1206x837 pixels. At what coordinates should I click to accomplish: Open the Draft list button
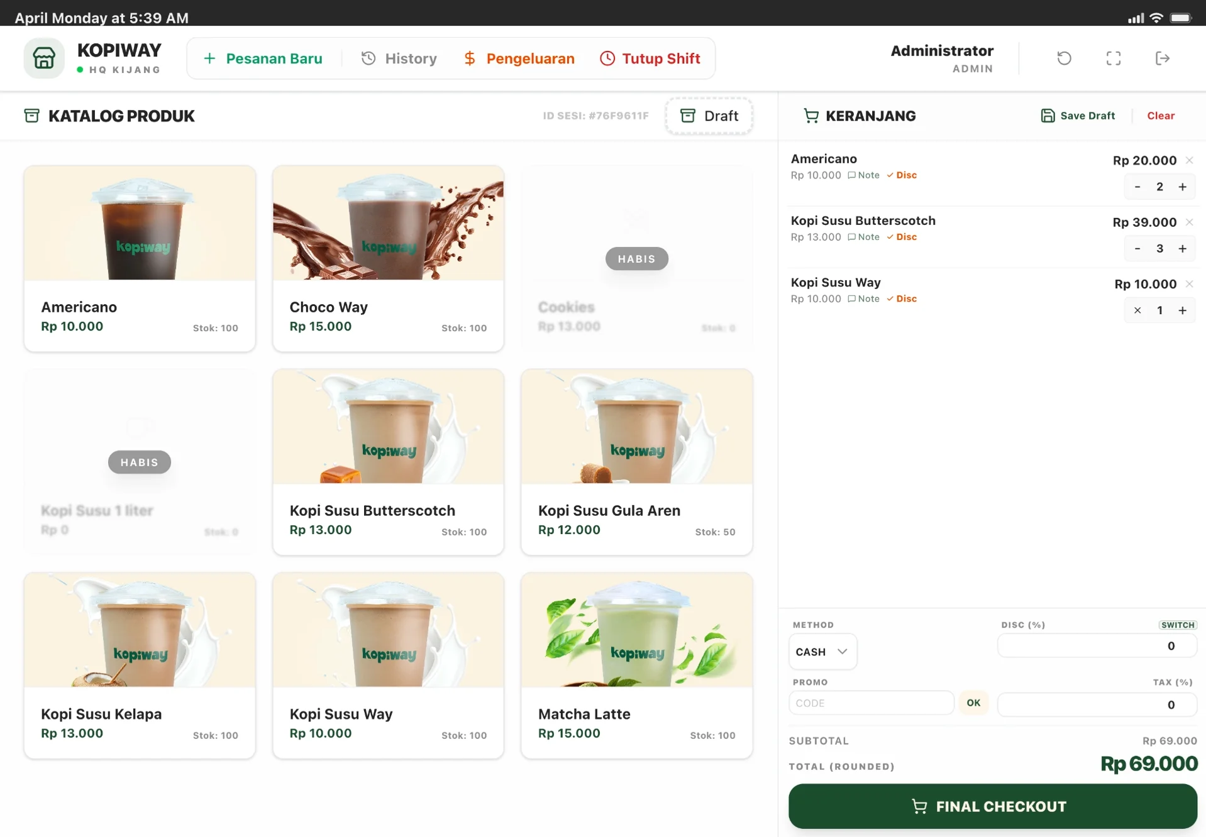pos(709,116)
